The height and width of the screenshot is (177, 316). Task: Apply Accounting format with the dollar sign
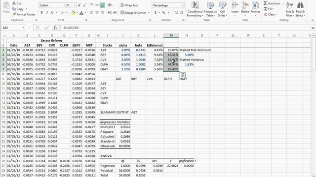coord(156,13)
